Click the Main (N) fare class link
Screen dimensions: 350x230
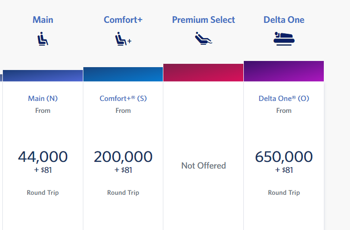[x=43, y=98]
